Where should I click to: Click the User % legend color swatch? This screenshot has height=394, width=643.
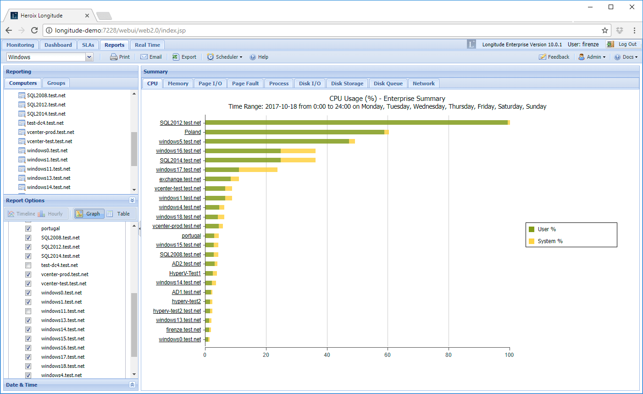(x=532, y=229)
